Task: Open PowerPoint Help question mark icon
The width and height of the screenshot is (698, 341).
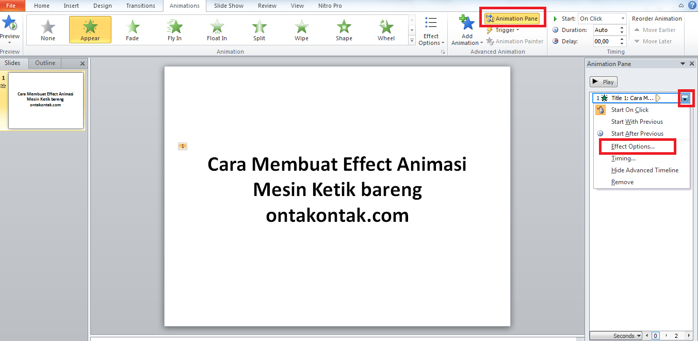Action: pyautogui.click(x=692, y=5)
